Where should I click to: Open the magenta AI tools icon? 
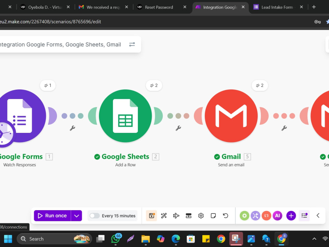(x=277, y=215)
